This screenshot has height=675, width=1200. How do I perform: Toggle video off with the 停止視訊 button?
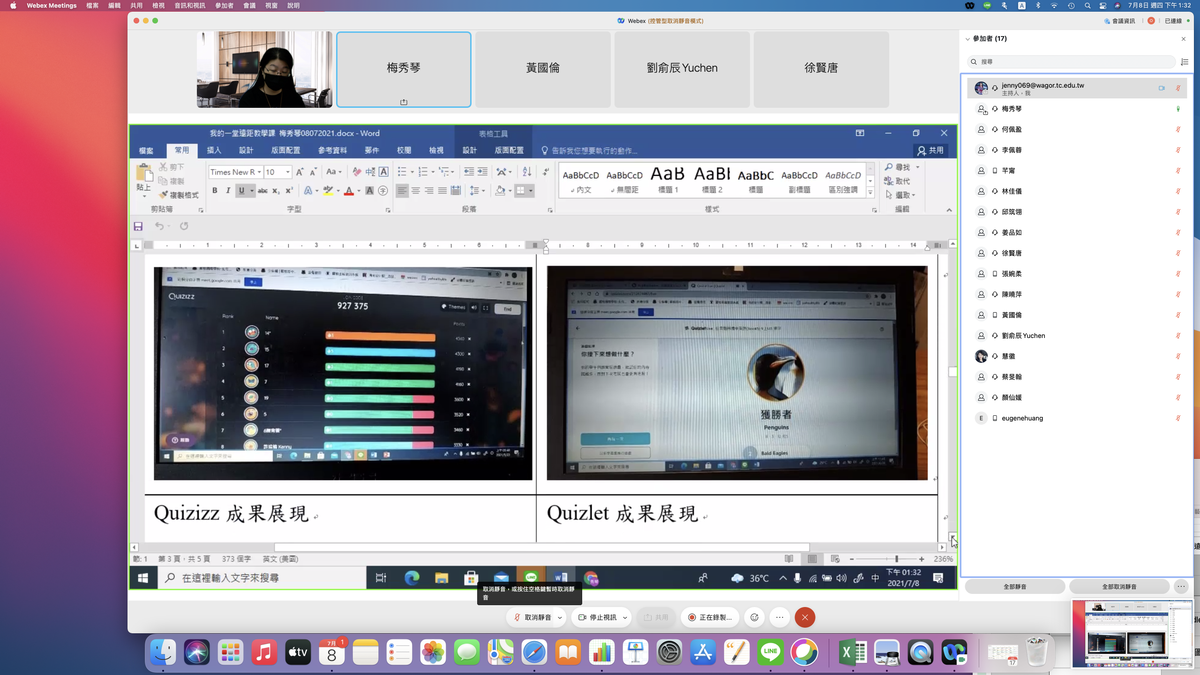(598, 617)
